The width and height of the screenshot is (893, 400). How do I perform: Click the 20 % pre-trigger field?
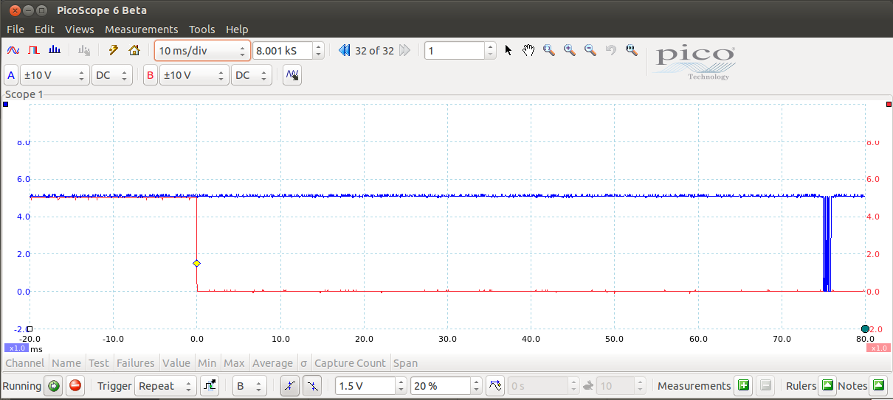[441, 385]
